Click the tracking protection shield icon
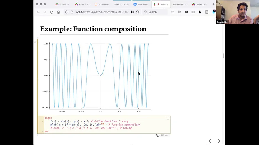Screen dimensions: 259x145 [67, 12]
